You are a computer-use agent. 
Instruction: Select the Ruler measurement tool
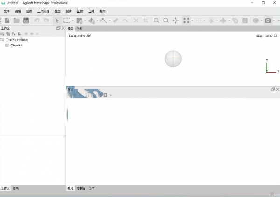click(x=116, y=20)
